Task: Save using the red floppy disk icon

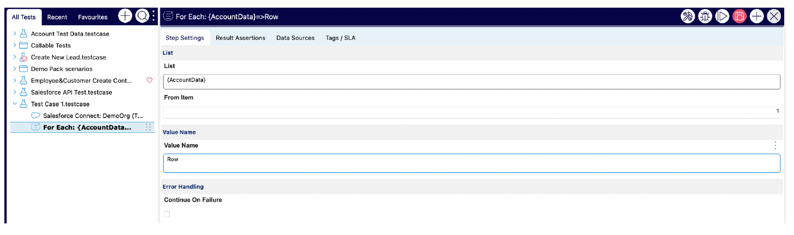Action: [x=739, y=16]
